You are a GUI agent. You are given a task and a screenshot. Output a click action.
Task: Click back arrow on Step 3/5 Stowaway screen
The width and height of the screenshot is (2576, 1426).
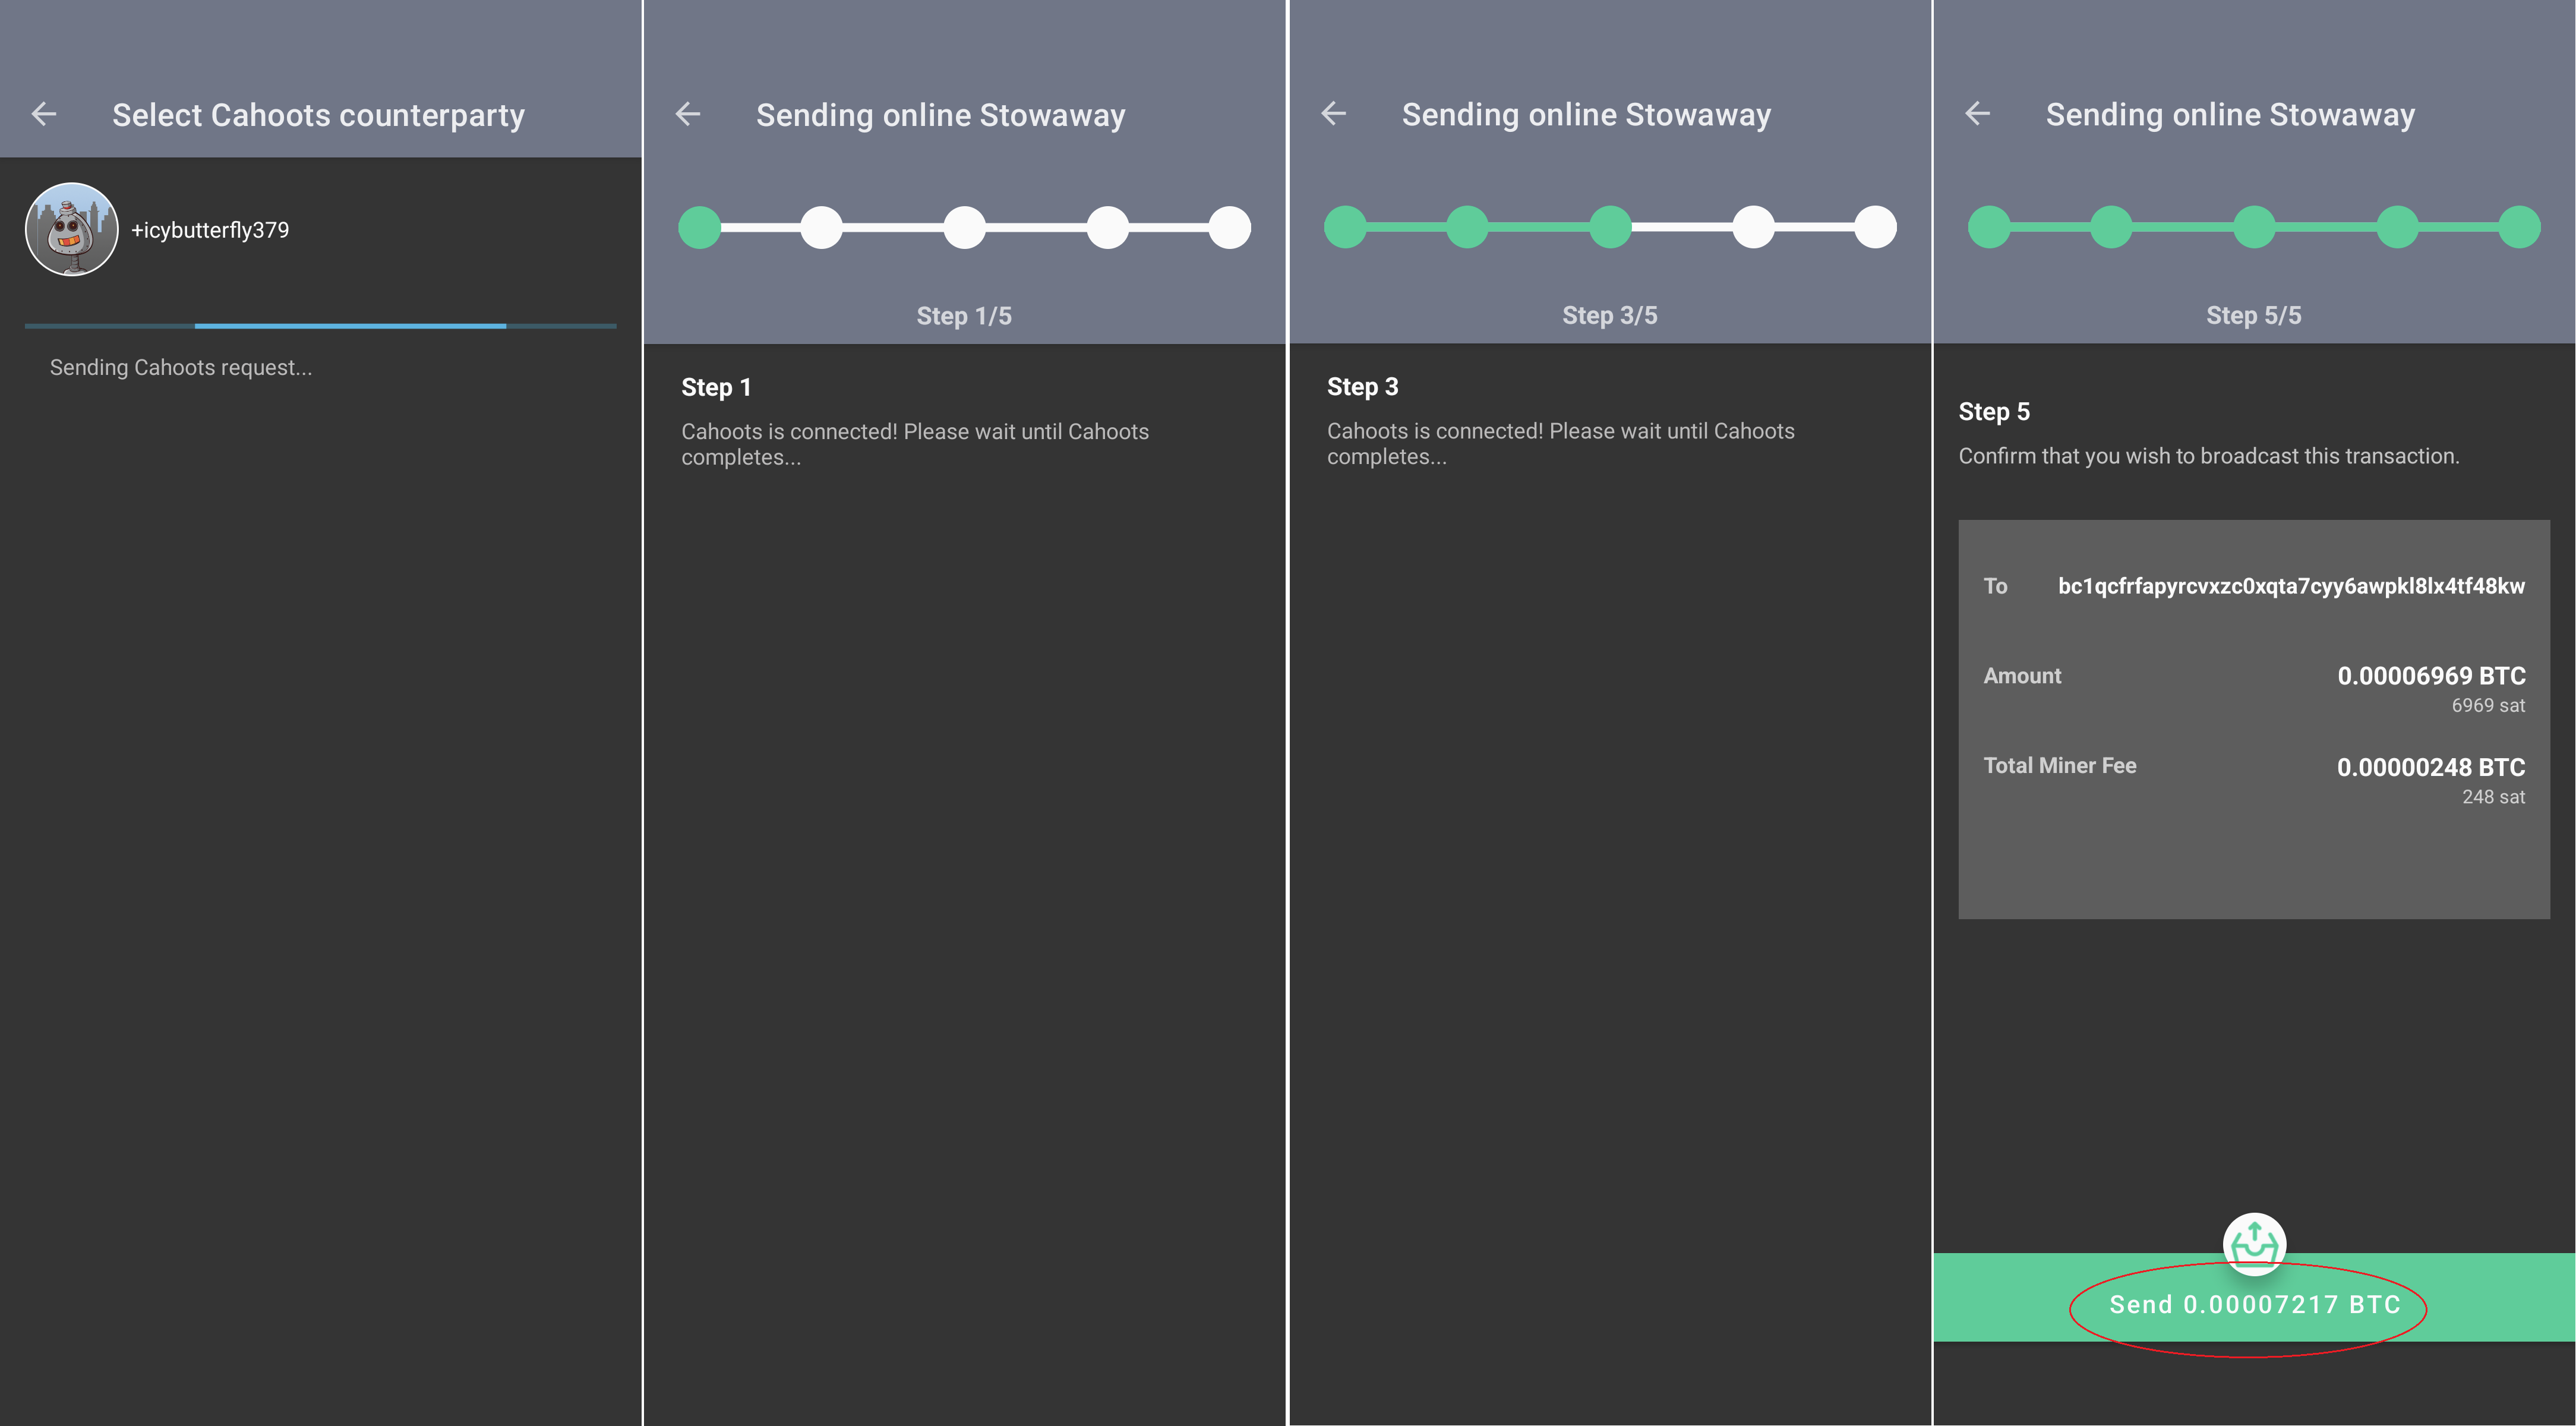pyautogui.click(x=1334, y=114)
